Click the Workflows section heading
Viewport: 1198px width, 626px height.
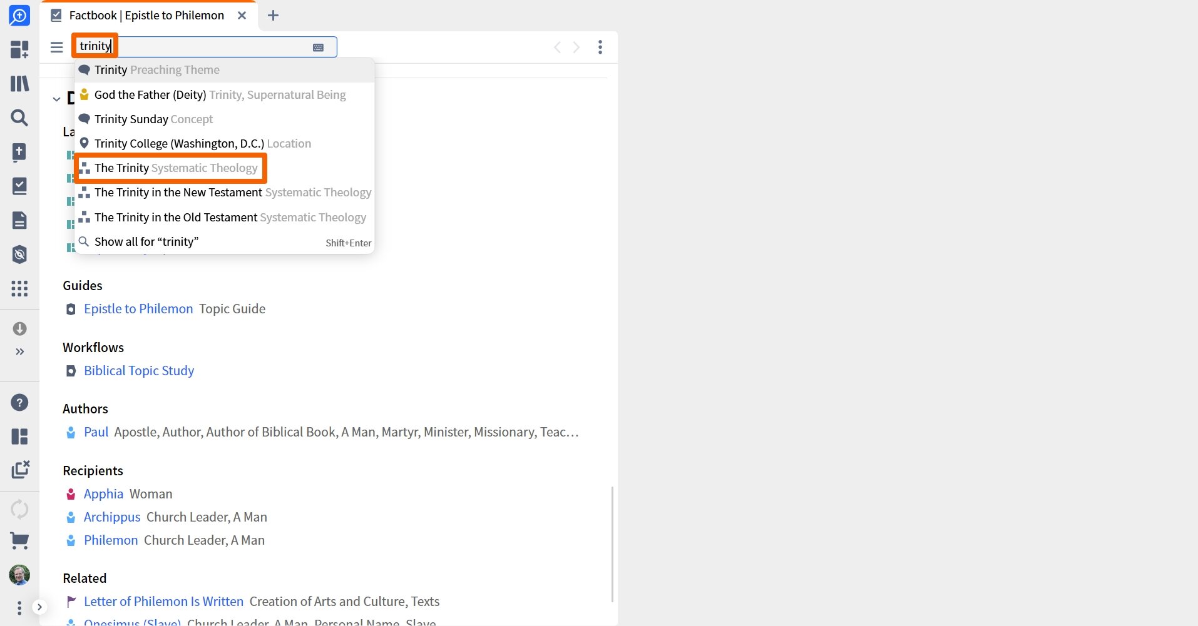[93, 348]
